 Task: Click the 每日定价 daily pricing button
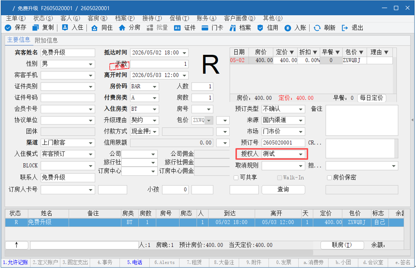372,98
